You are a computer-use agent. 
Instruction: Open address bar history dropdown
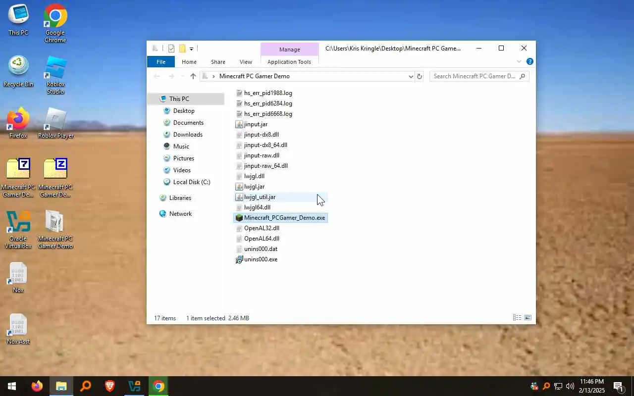pos(411,76)
